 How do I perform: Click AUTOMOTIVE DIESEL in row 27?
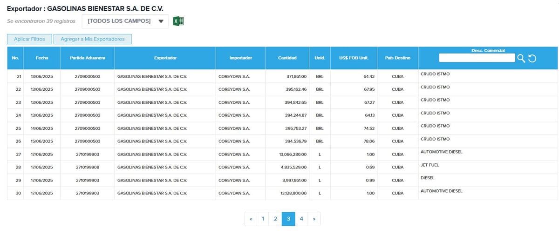(x=441, y=152)
